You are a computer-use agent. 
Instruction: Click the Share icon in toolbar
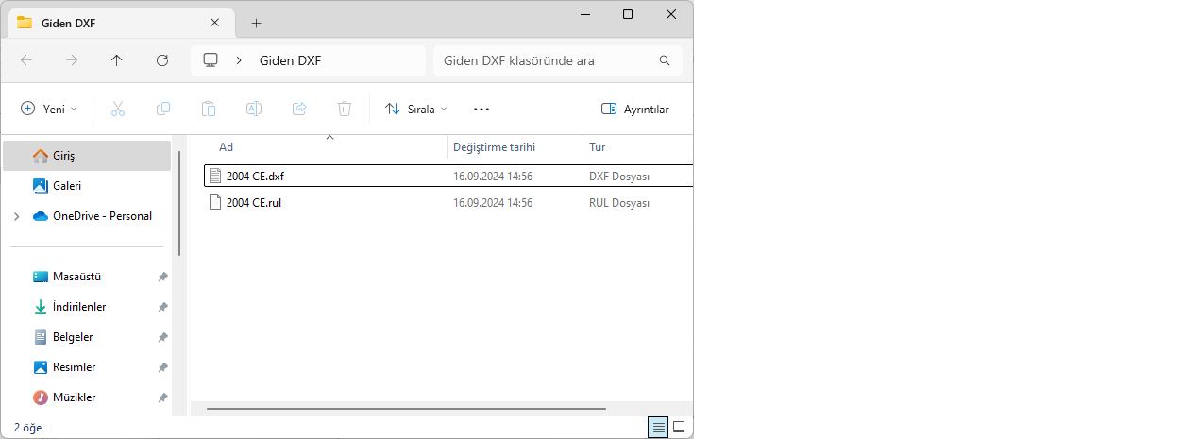(299, 109)
